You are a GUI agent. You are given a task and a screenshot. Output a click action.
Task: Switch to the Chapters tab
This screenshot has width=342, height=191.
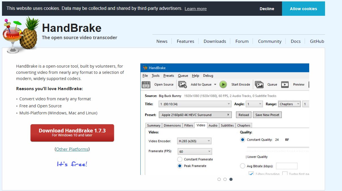pos(244,126)
